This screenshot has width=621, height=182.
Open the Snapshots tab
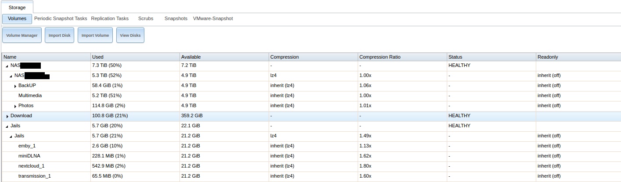click(x=176, y=18)
